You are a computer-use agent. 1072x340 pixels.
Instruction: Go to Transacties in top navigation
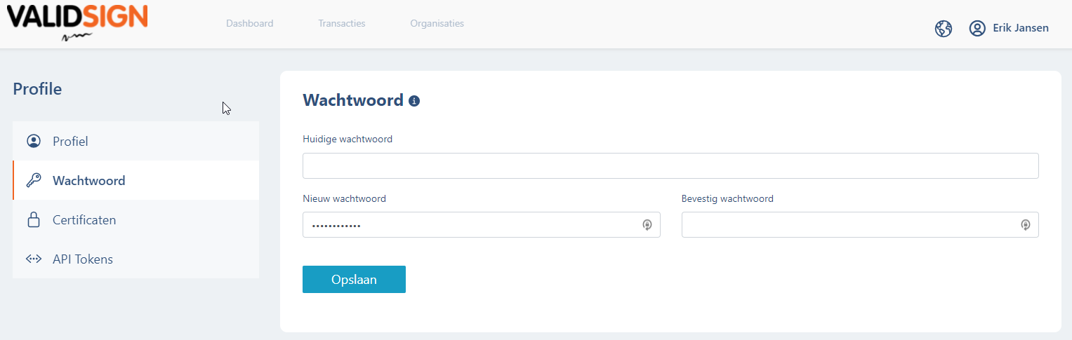tap(342, 23)
